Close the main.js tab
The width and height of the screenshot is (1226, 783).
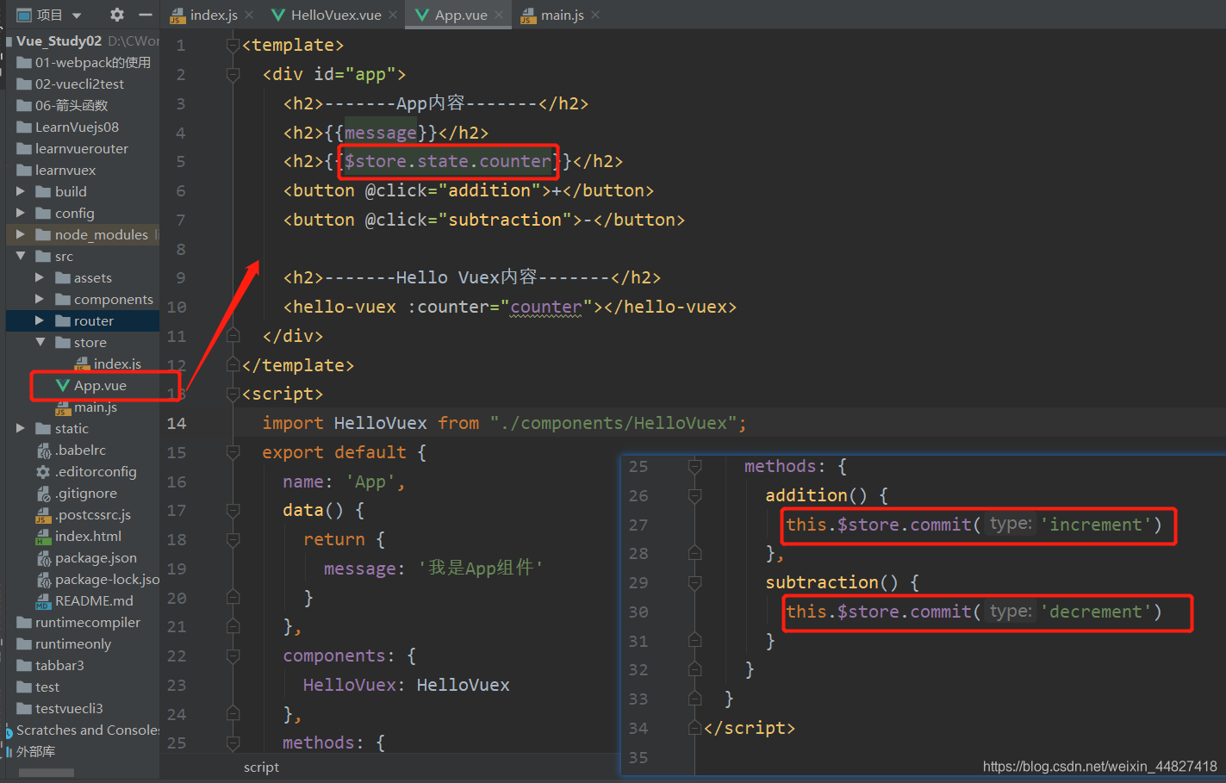(x=595, y=15)
